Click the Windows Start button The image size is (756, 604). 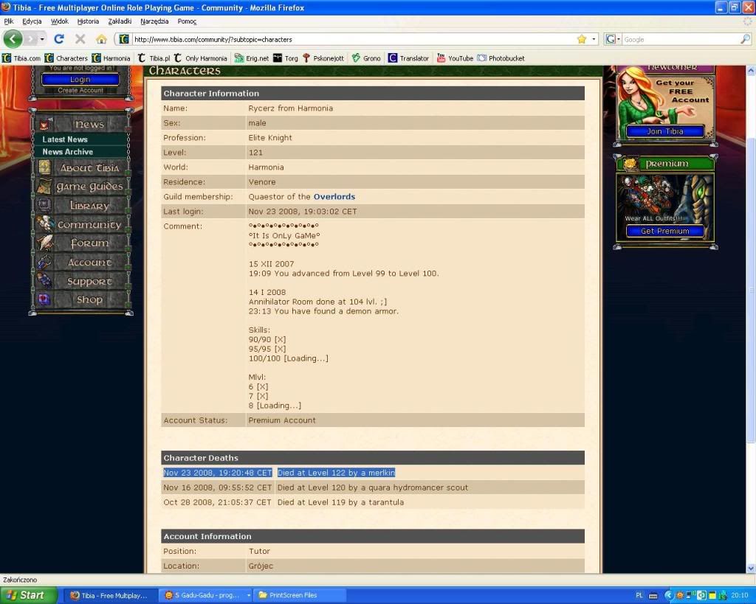tap(28, 595)
